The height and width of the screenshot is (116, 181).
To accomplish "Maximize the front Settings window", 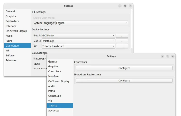I will coord(167,56).
